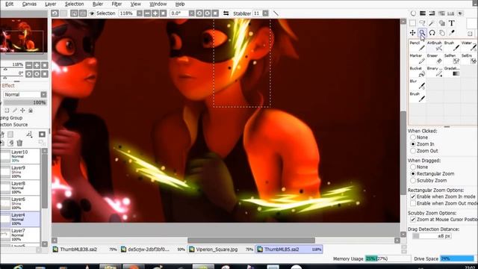Select the Water brush tool
Screen dimensions: 478x269
(x=469, y=46)
